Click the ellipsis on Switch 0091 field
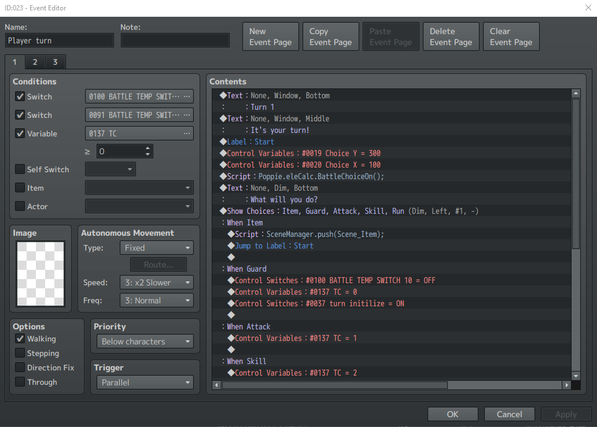Screen dimensions: 597x427 (186, 115)
